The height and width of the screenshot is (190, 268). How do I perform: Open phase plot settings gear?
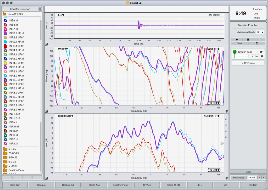point(227,111)
